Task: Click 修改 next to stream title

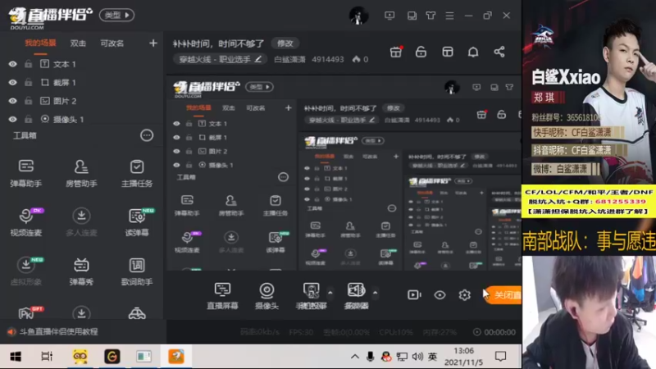Action: point(285,43)
